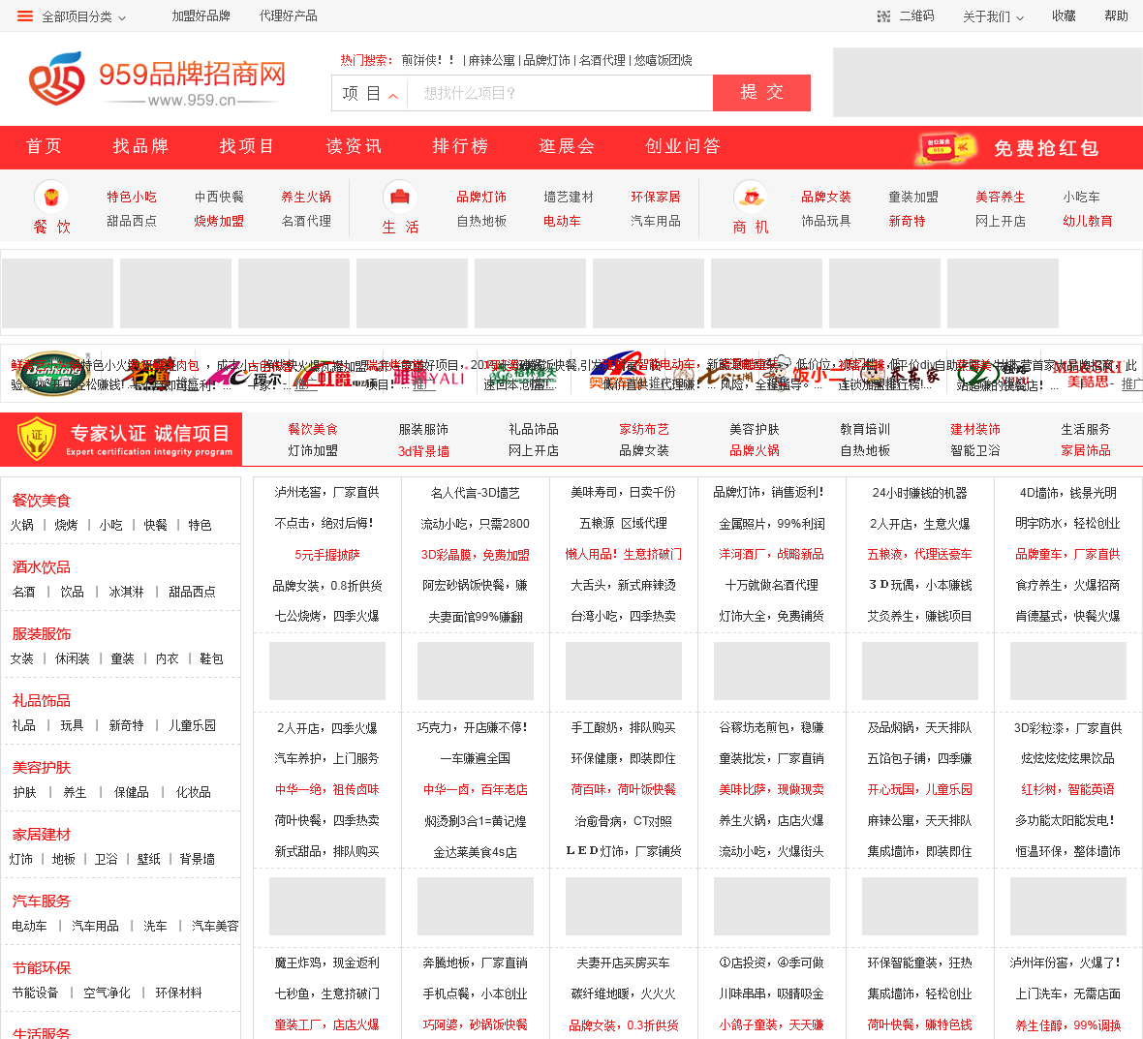Image resolution: width=1143 pixels, height=1039 pixels.
Task: Click 汽车美容 under 汽车服务
Action: click(215, 926)
